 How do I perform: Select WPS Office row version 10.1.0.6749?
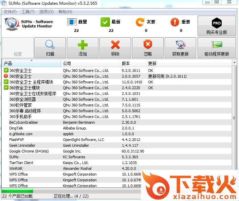[72, 180]
